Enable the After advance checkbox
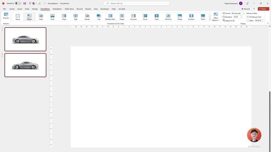 coord(248,21)
